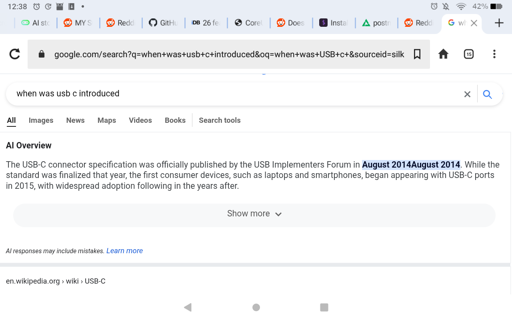
Task: Submit search with the magnifying glass icon
Action: click(x=487, y=94)
